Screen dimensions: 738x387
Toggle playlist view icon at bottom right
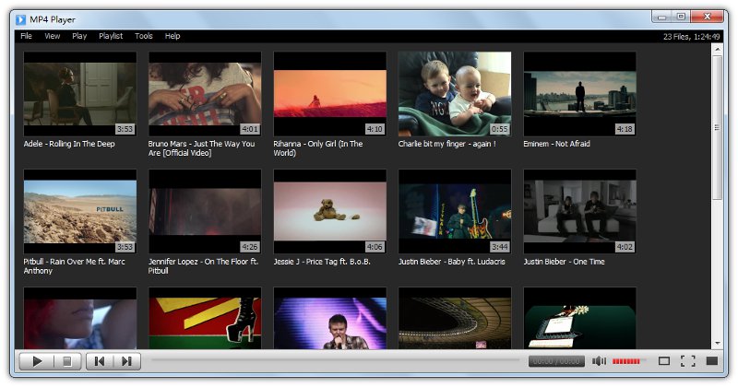coord(712,361)
